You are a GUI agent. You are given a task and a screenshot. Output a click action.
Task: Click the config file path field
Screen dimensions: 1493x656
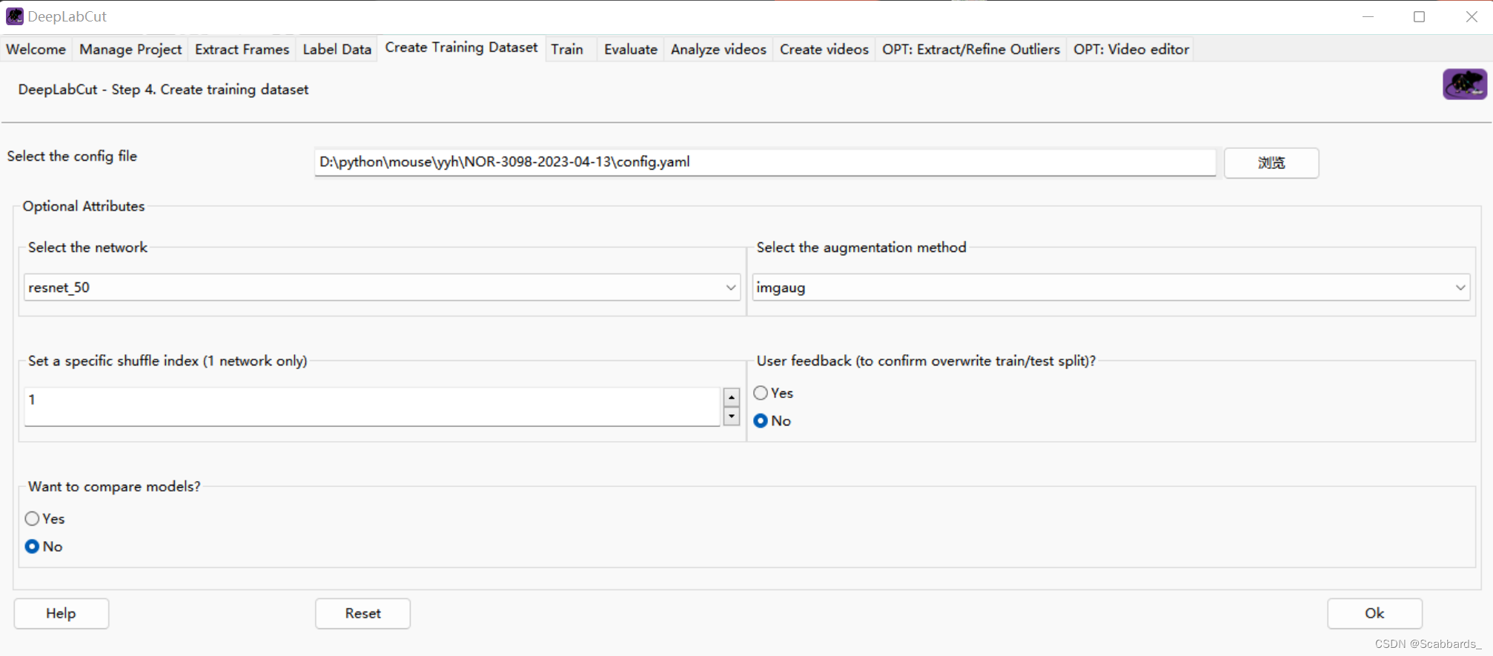click(x=765, y=162)
